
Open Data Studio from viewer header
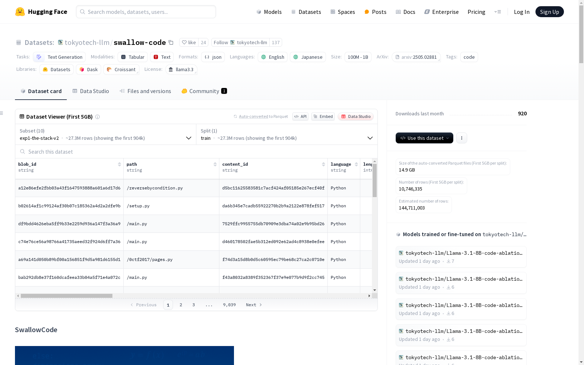coord(356,116)
